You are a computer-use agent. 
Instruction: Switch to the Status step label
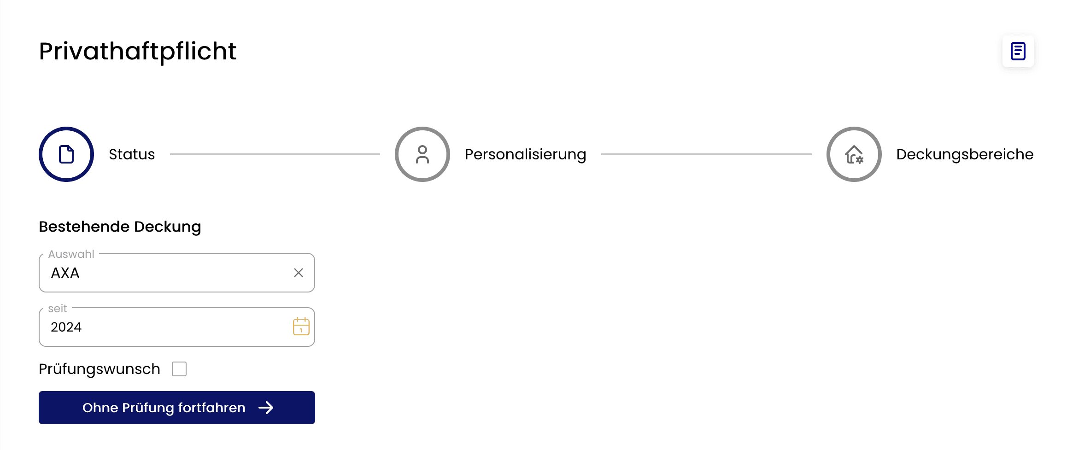(x=132, y=154)
